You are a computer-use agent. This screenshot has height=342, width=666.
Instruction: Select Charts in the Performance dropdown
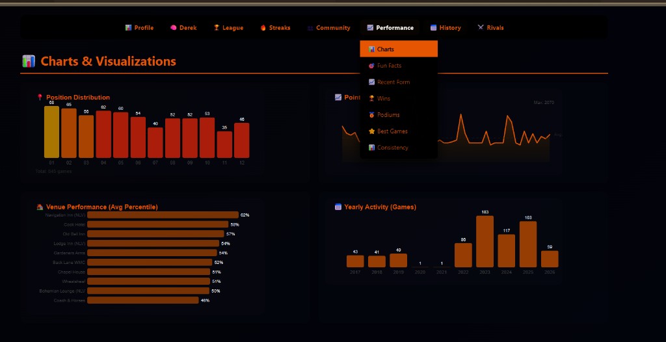click(399, 49)
